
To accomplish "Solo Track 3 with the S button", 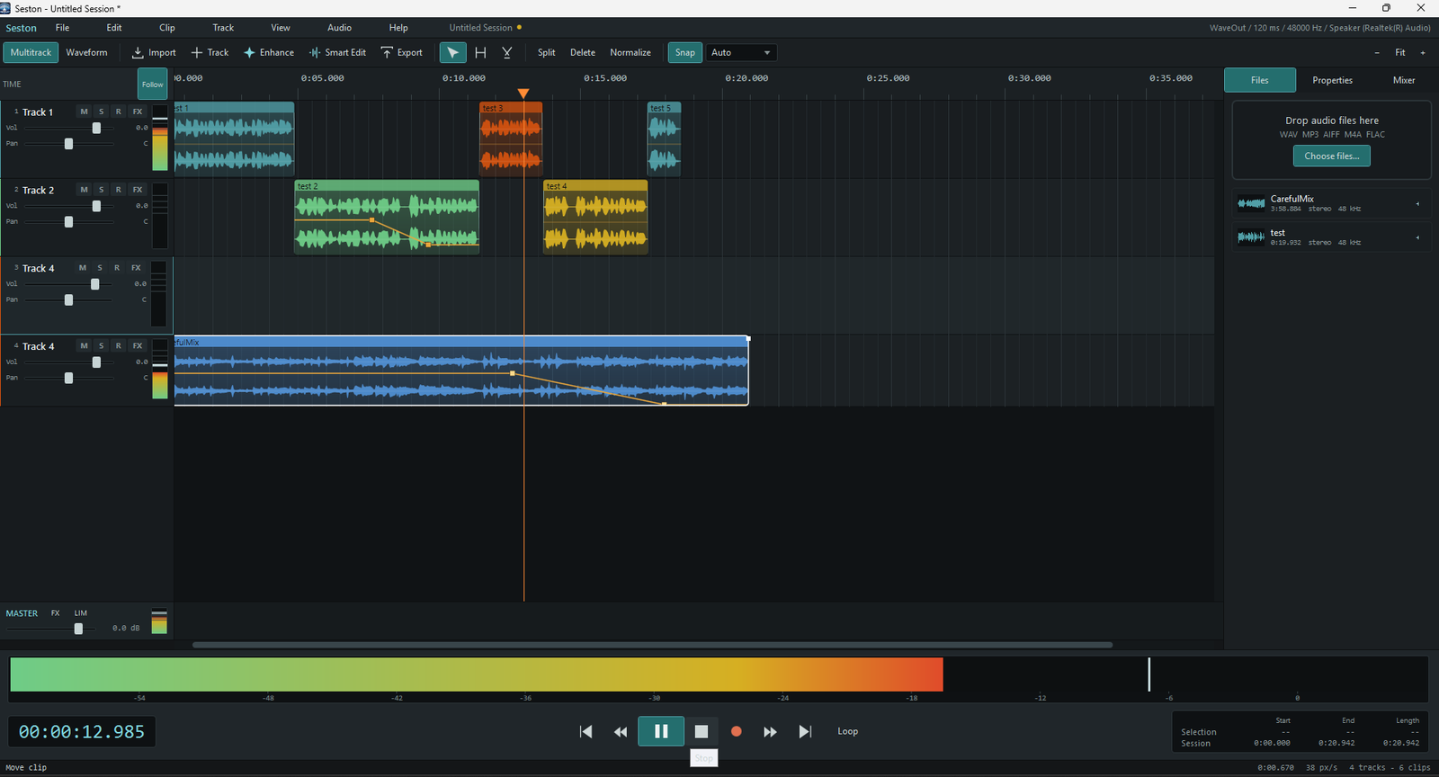I will [100, 268].
